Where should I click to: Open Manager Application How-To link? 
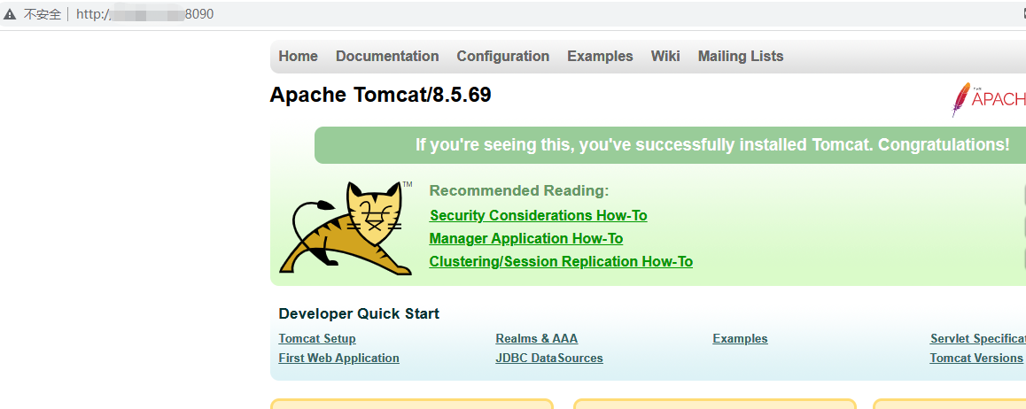click(526, 238)
